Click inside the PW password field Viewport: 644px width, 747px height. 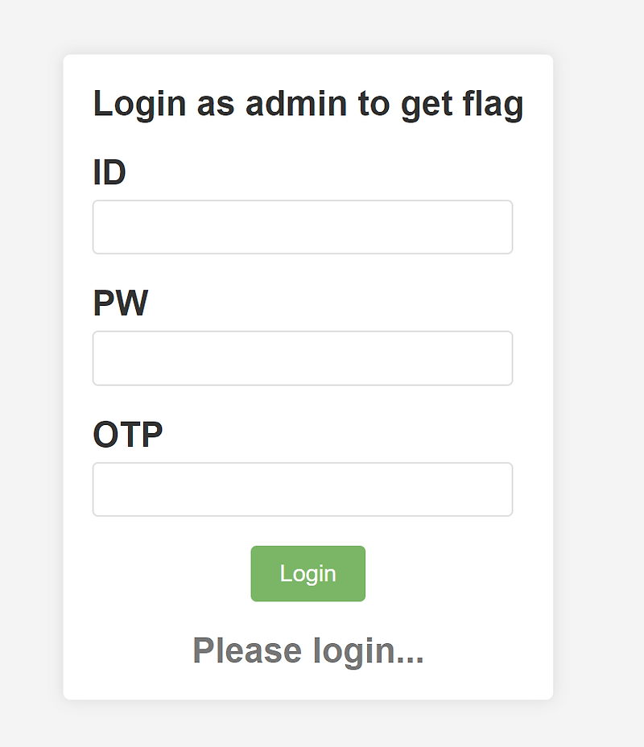point(303,357)
